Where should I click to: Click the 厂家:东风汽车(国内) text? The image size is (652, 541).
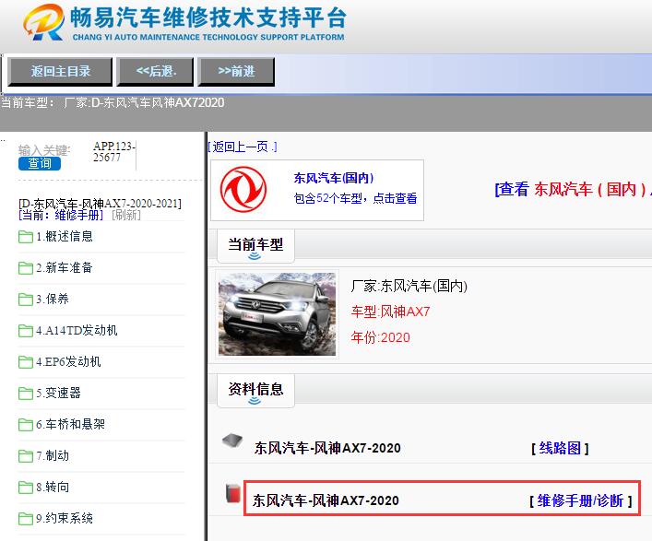[x=409, y=286]
